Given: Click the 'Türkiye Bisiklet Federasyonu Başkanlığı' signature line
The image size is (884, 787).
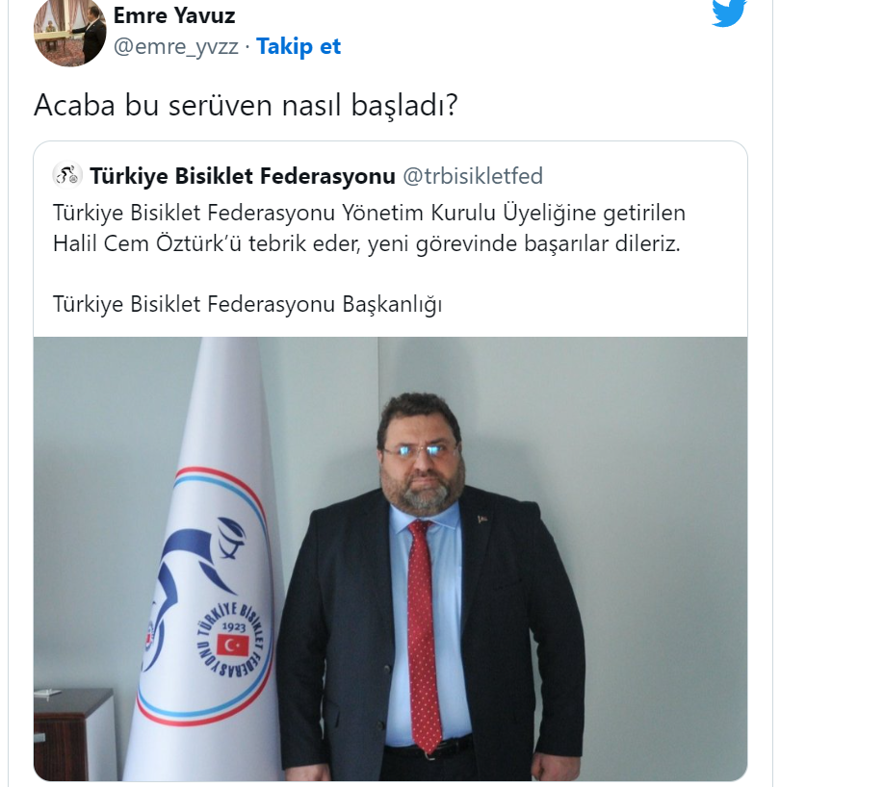Looking at the screenshot, I should click(x=247, y=304).
